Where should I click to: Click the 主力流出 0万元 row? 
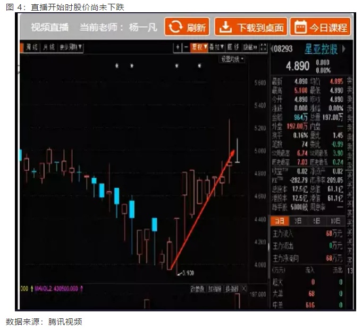tap(307, 246)
